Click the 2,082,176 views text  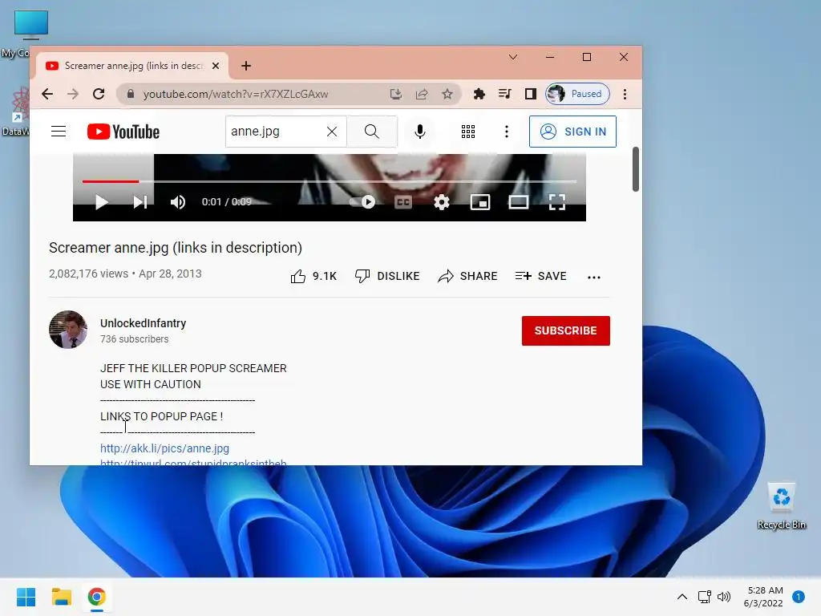(88, 274)
